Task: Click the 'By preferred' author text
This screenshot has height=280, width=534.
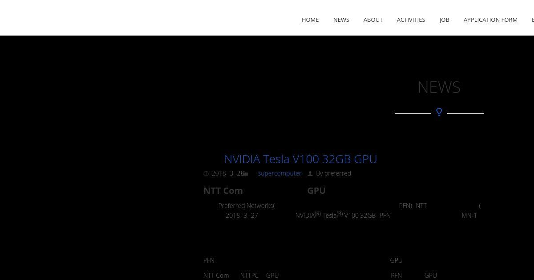Action: pos(333,173)
